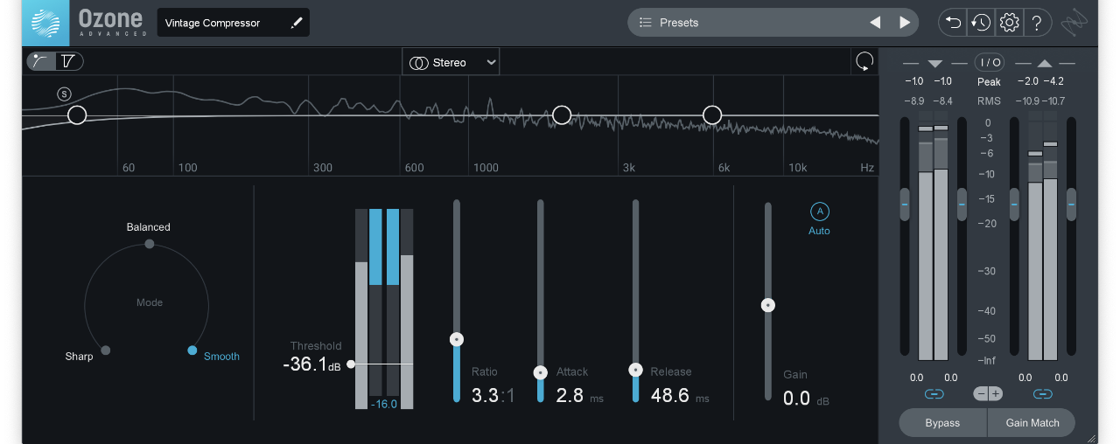Click the input RMS reading -8.9
Image resolution: width=1120 pixels, height=444 pixels.
point(913,101)
